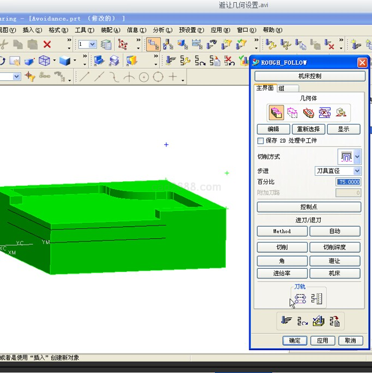
Task: Click the verify tool path icon
Action: [319, 321]
